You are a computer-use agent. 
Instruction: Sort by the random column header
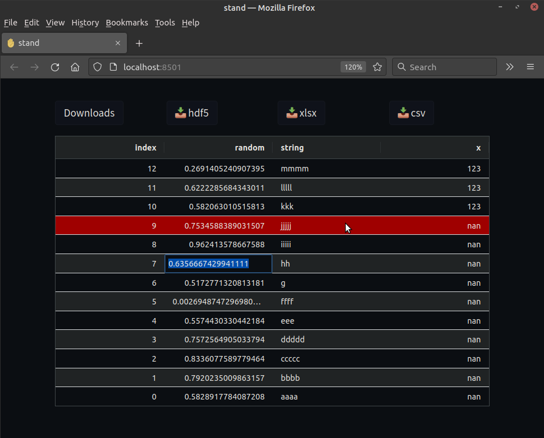tap(218, 148)
